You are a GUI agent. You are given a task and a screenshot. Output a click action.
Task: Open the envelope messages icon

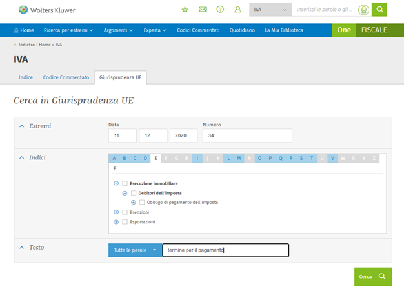pyautogui.click(x=203, y=10)
